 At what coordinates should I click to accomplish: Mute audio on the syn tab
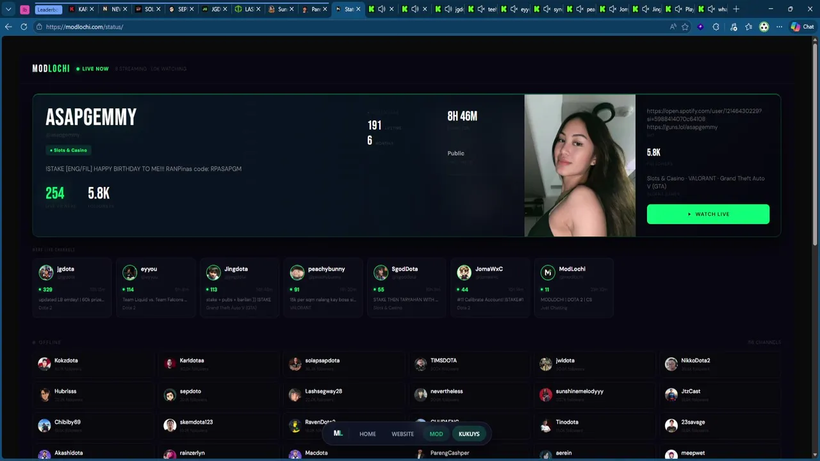[548, 9]
